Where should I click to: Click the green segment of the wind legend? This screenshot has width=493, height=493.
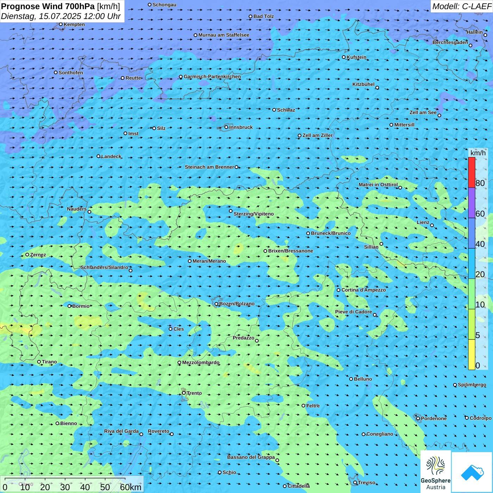(472, 294)
